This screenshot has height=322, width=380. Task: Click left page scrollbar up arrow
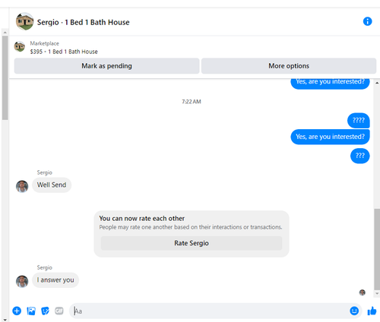[x=5, y=33]
